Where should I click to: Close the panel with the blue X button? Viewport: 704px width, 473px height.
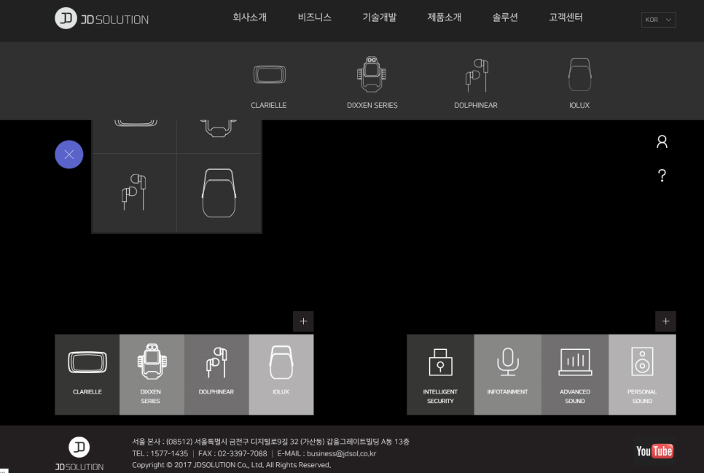point(69,155)
